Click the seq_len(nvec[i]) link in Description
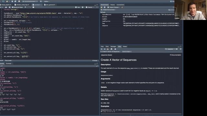The image size is (207, 116). tap(134, 68)
